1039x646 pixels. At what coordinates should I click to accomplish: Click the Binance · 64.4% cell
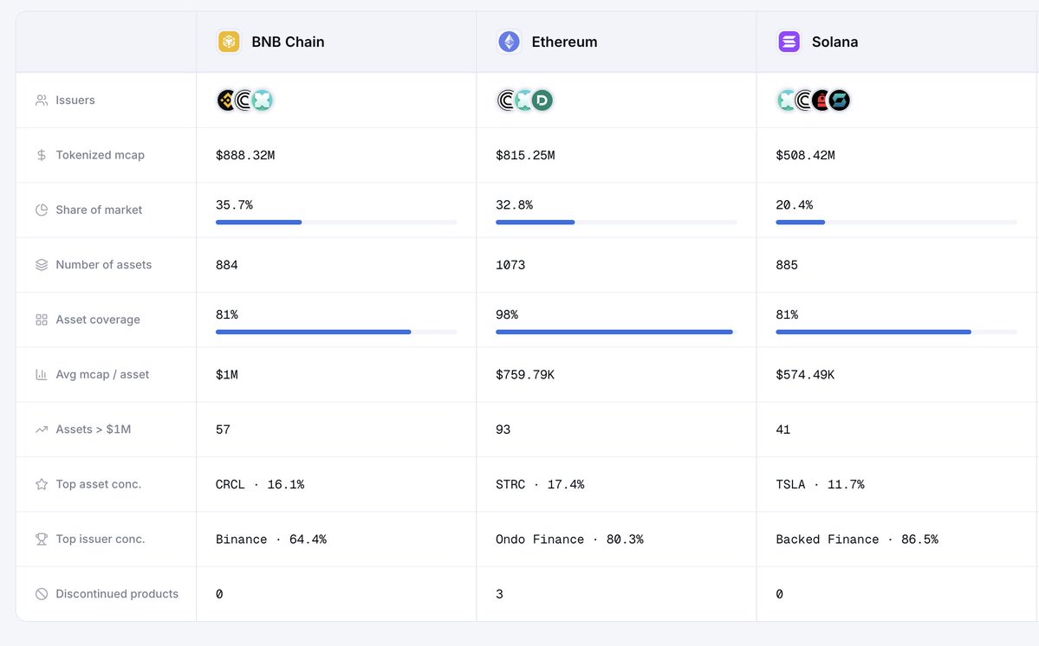click(x=271, y=539)
